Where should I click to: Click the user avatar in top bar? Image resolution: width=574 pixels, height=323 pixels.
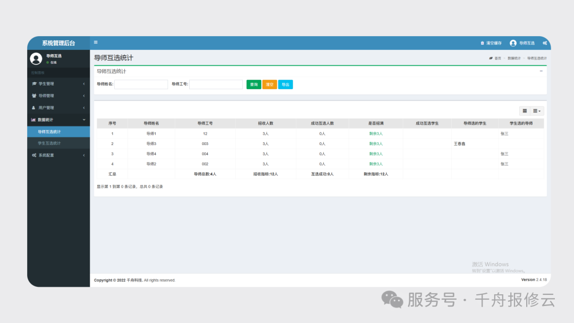pyautogui.click(x=513, y=43)
